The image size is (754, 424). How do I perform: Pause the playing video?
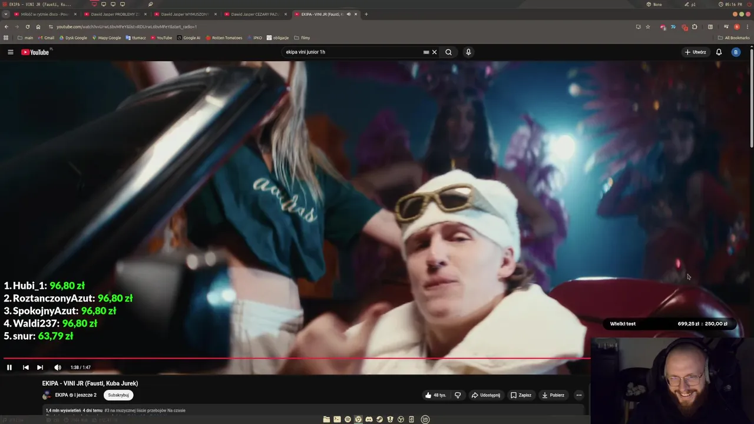(x=9, y=367)
